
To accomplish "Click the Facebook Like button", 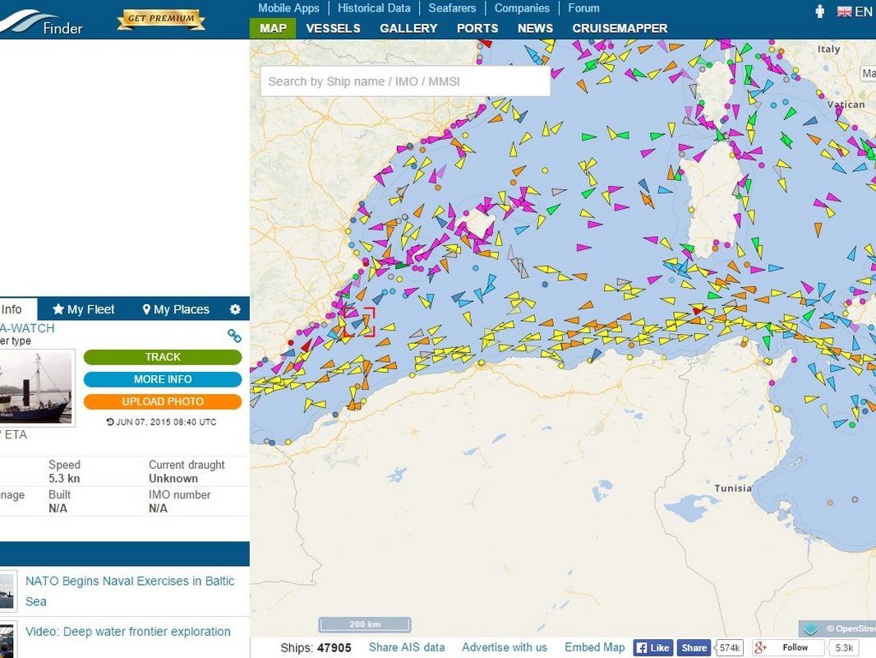I will coord(652,647).
